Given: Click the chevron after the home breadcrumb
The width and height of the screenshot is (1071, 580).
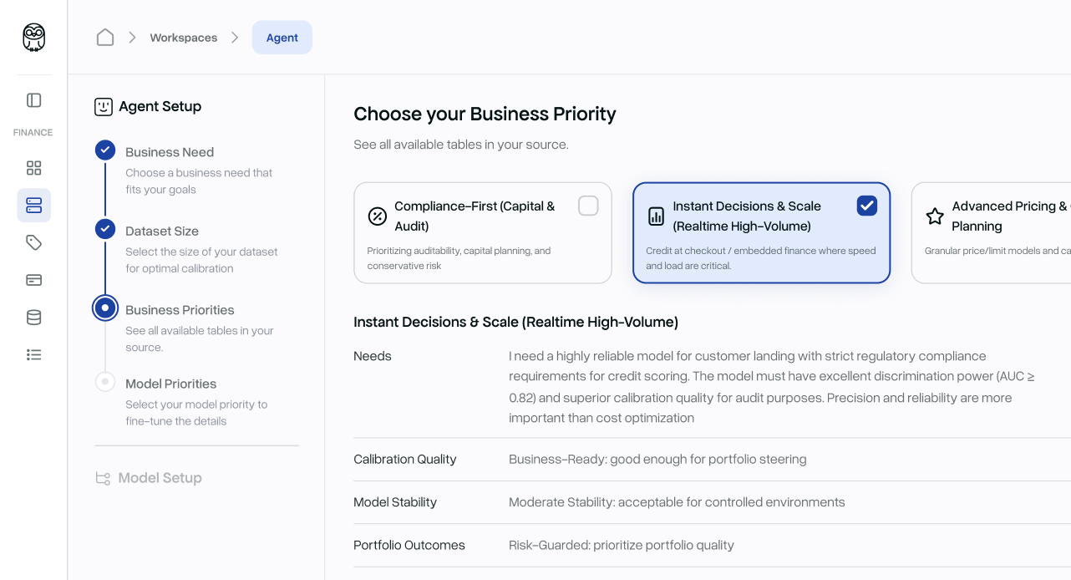Looking at the screenshot, I should (x=132, y=38).
